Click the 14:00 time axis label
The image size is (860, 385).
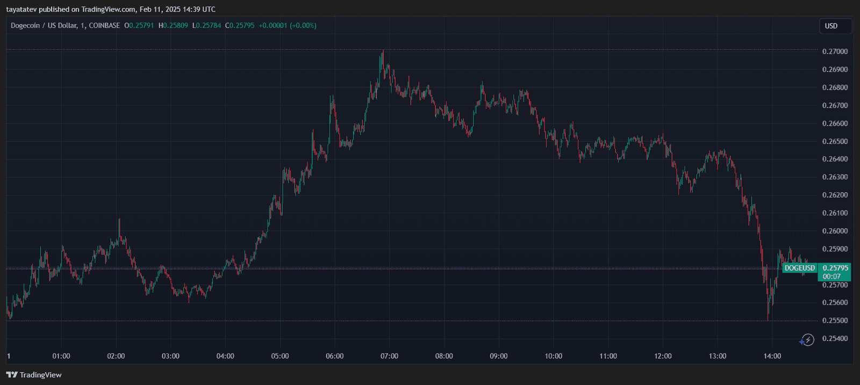772,356
